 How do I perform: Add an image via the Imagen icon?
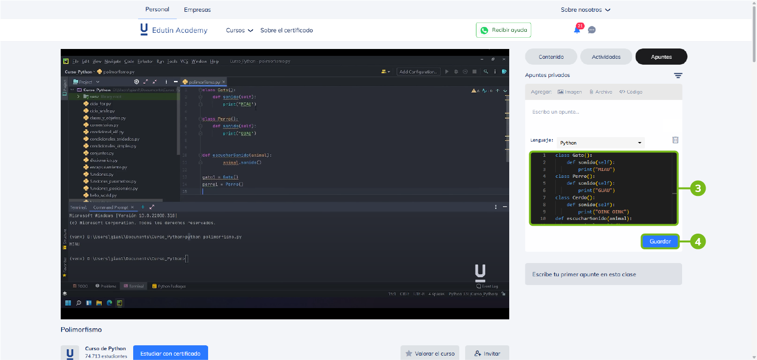569,92
